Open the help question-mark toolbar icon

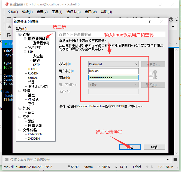(x=171, y=20)
